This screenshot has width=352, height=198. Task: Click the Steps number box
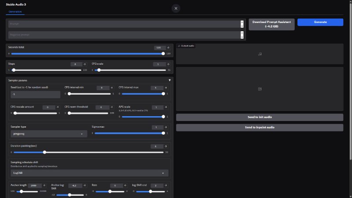pyautogui.click(x=76, y=64)
